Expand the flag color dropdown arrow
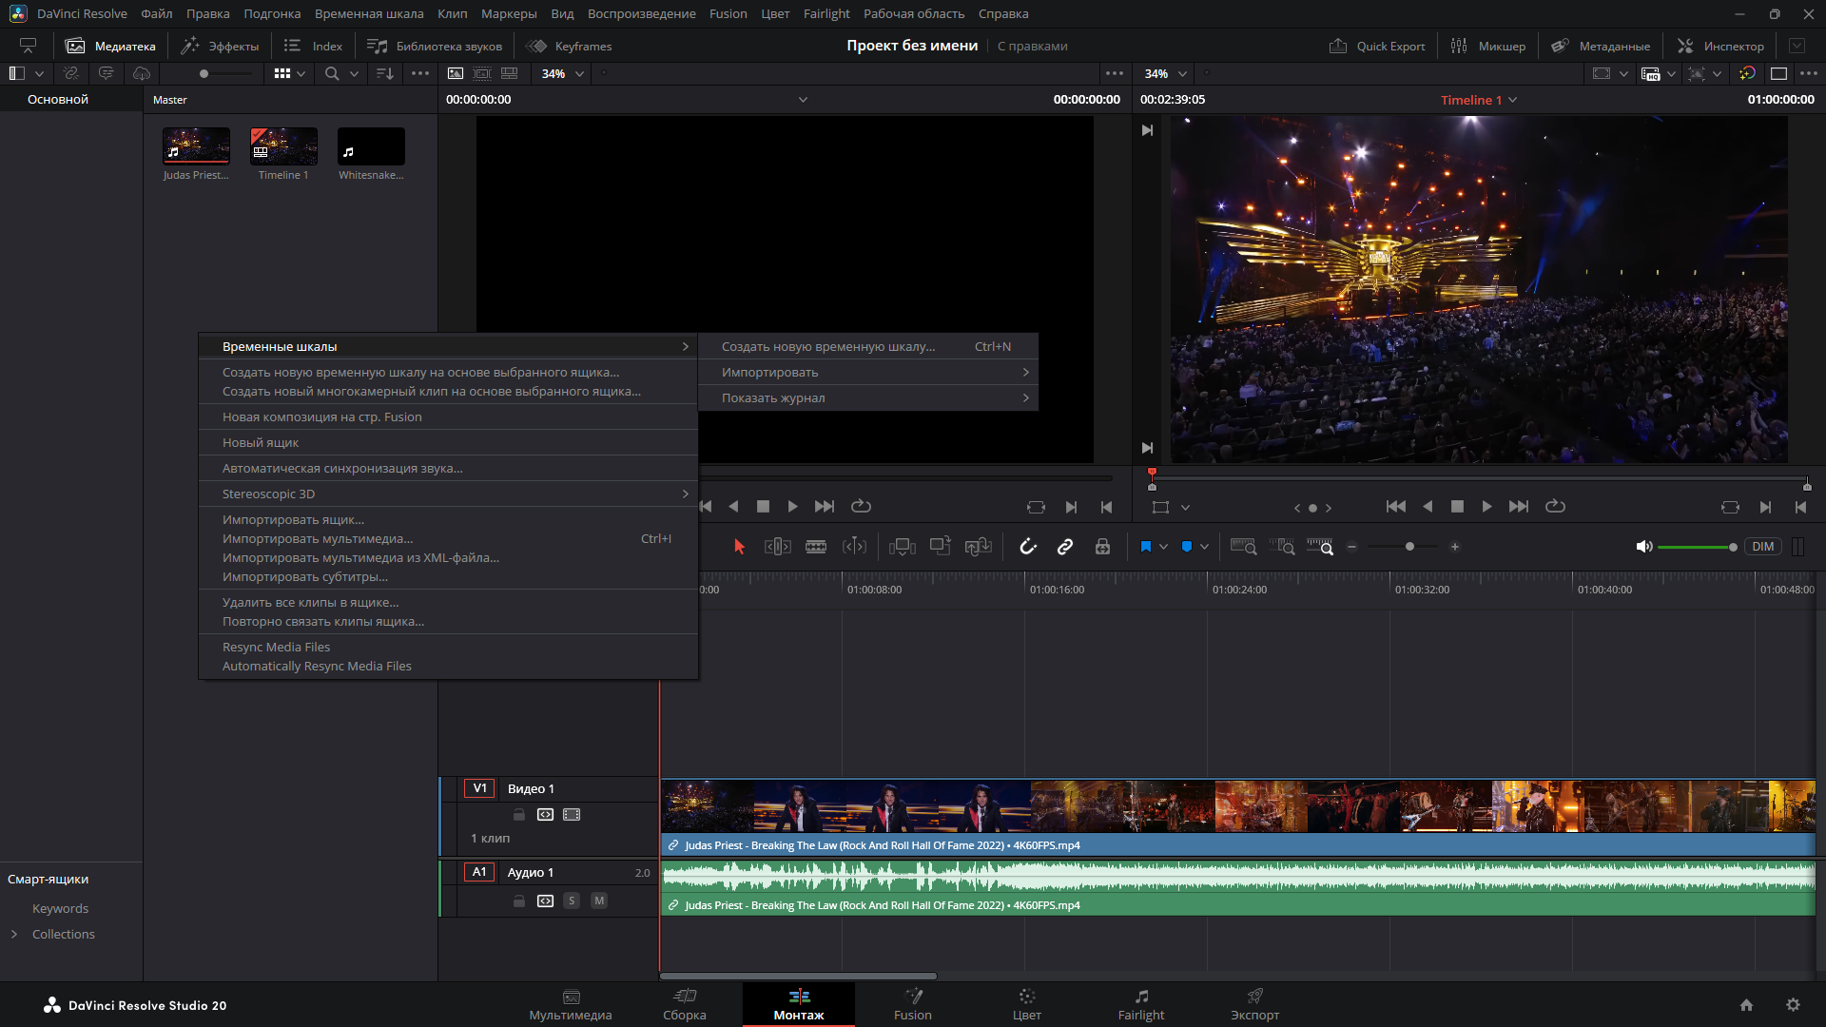Viewport: 1826px width, 1027px height. pos(1163,547)
